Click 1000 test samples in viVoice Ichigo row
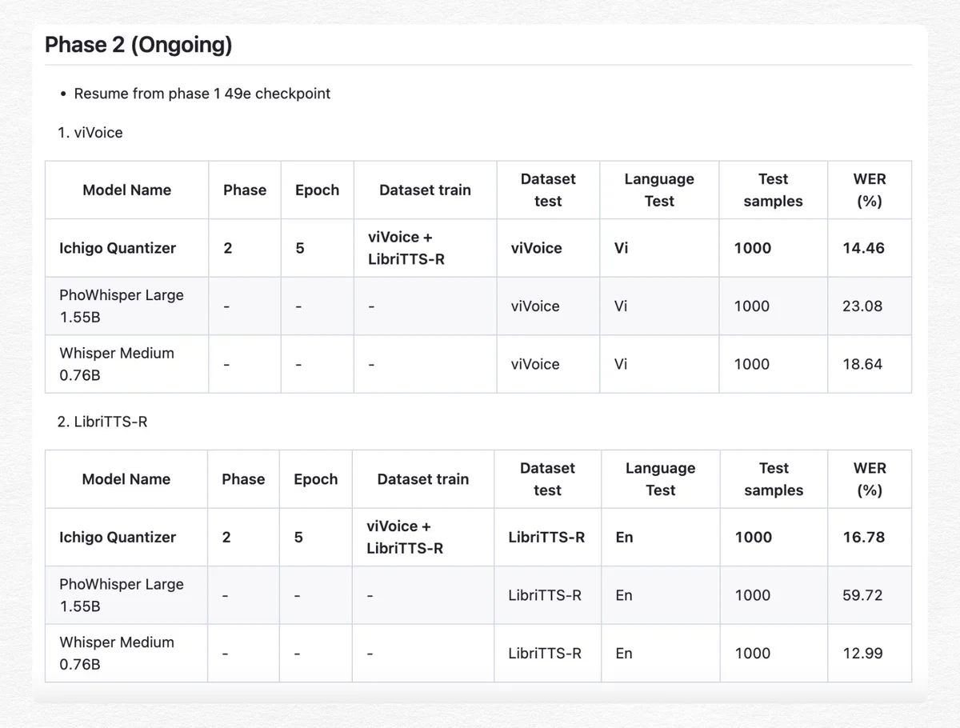The width and height of the screenshot is (960, 728). coord(753,248)
